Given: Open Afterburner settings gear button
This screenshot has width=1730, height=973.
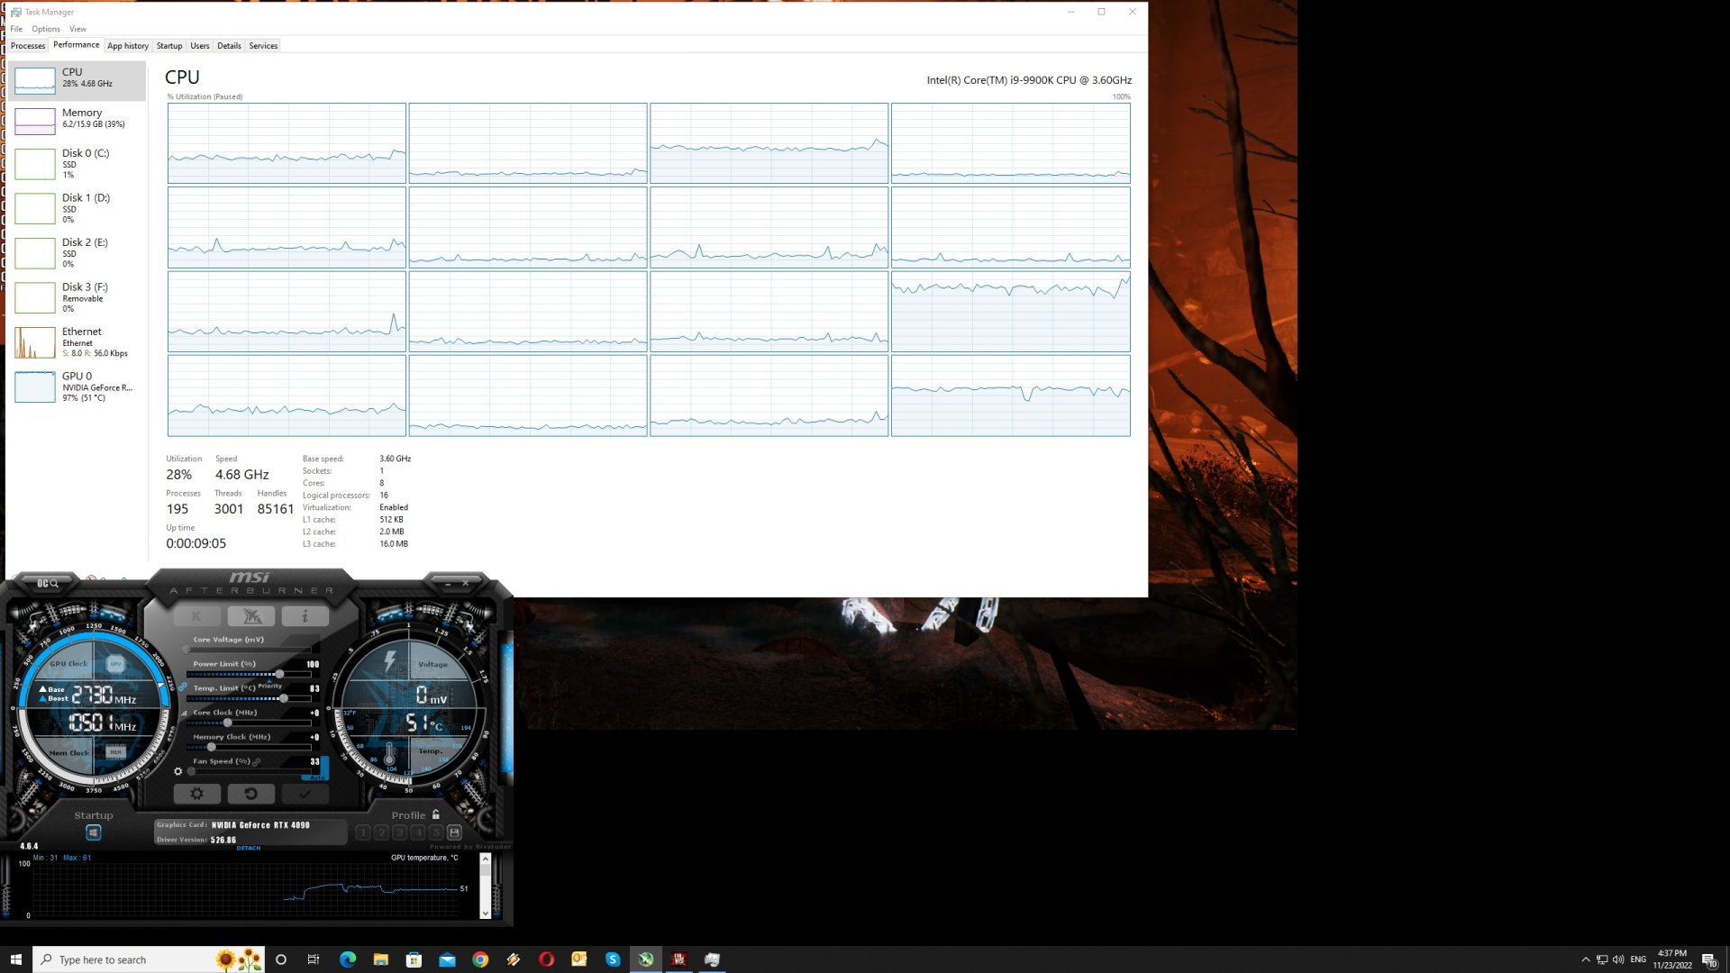Looking at the screenshot, I should (196, 794).
